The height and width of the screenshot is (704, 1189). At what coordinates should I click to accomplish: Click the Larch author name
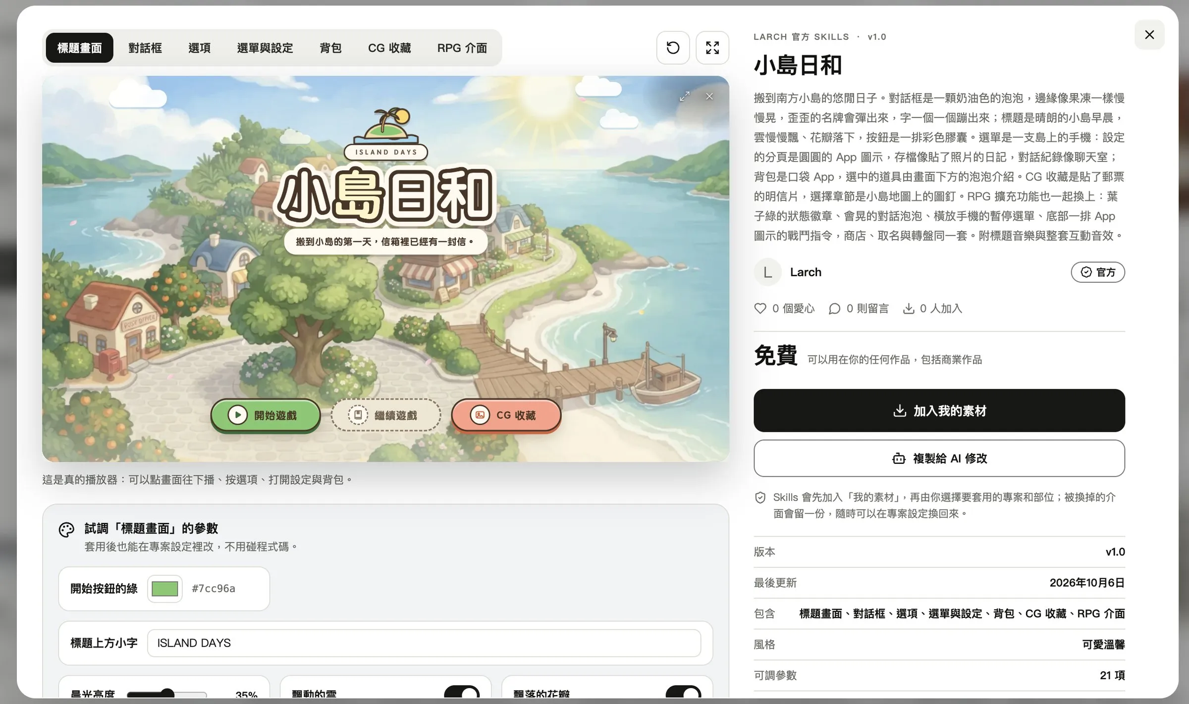(806, 272)
